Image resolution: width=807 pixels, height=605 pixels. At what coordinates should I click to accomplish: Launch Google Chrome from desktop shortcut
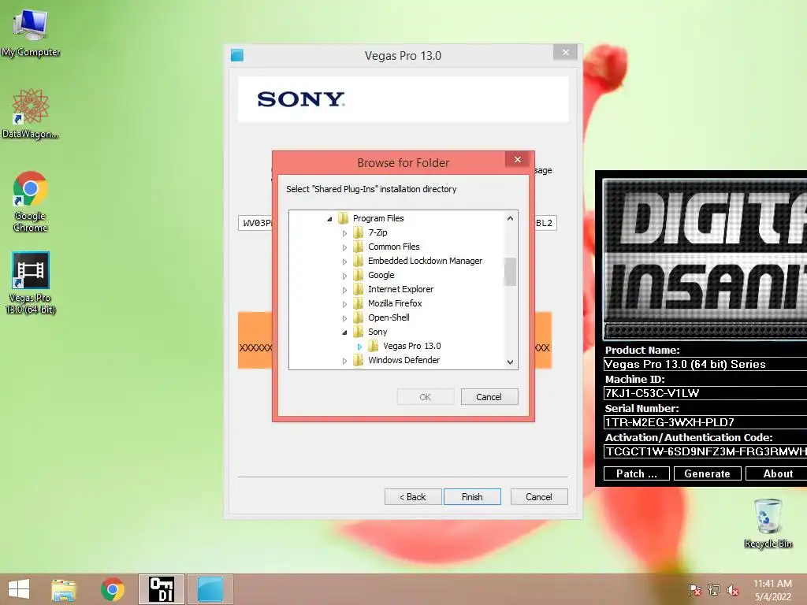tap(31, 201)
